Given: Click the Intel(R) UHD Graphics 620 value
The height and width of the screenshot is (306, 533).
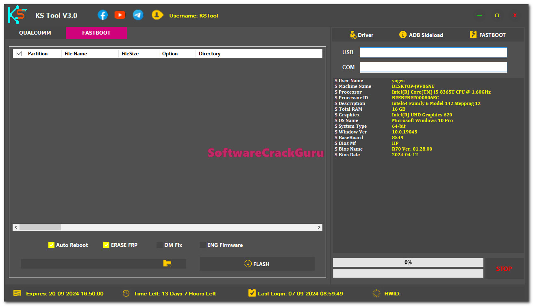Looking at the screenshot, I should pos(422,115).
